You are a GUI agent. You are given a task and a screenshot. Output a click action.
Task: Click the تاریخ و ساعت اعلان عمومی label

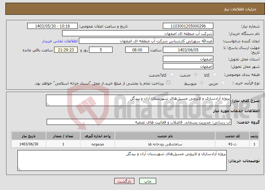coord(103,26)
